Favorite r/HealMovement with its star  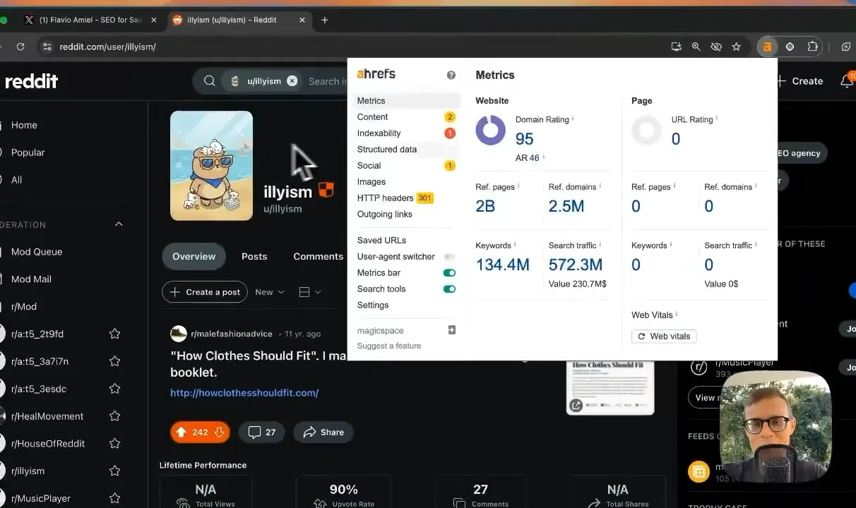coord(114,416)
